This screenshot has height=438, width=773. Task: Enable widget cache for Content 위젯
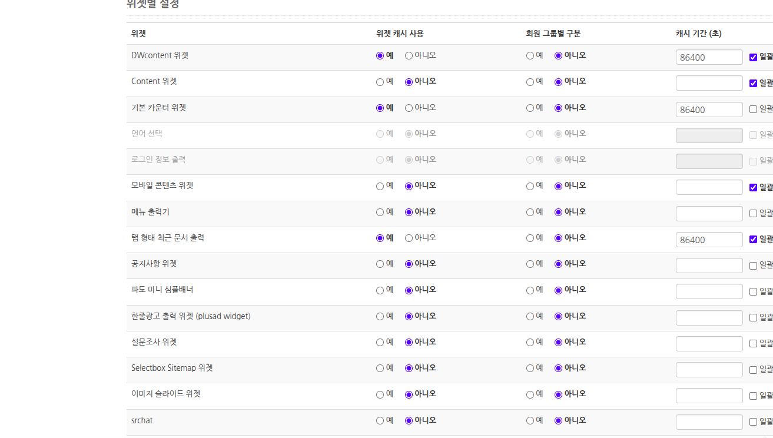380,82
